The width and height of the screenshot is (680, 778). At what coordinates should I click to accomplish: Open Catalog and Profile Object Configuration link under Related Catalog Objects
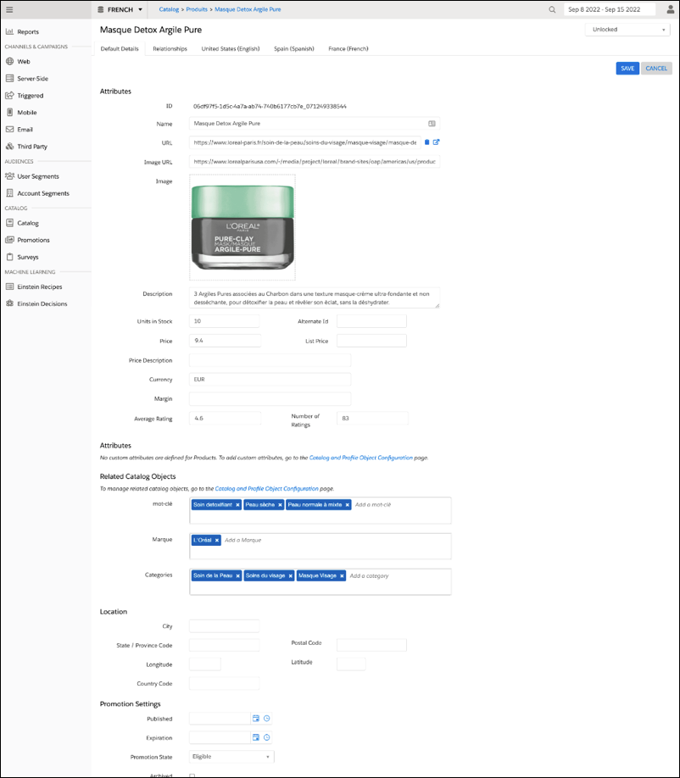tap(266, 489)
